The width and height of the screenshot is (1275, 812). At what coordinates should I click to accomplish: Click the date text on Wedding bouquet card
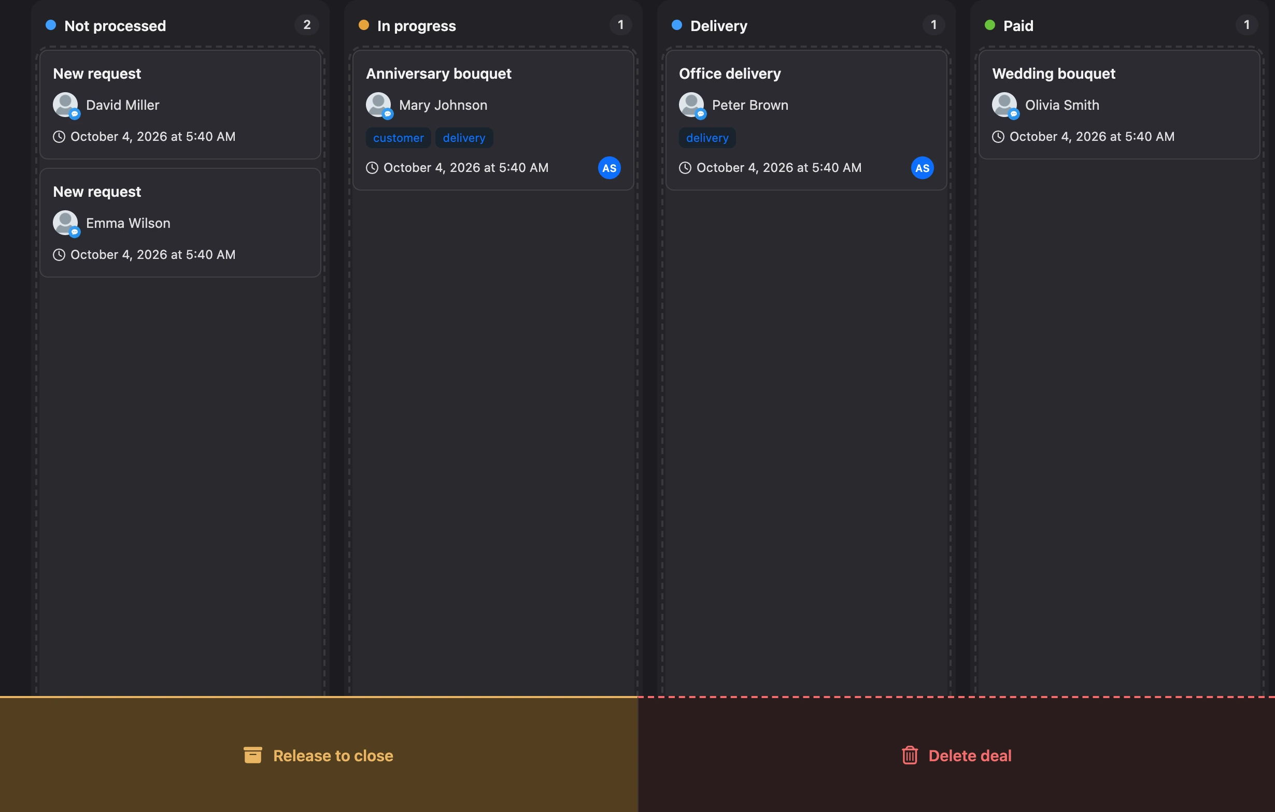[1092, 137]
